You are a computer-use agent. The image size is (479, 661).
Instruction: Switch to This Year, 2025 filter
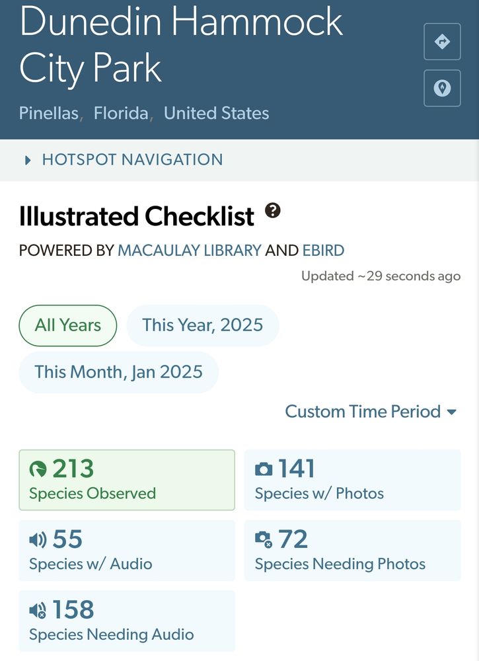click(x=203, y=325)
